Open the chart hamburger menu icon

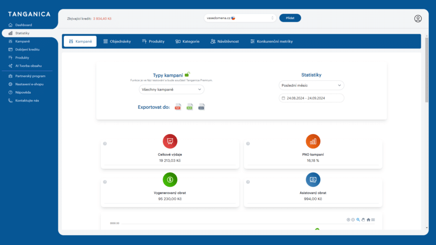coord(373,220)
